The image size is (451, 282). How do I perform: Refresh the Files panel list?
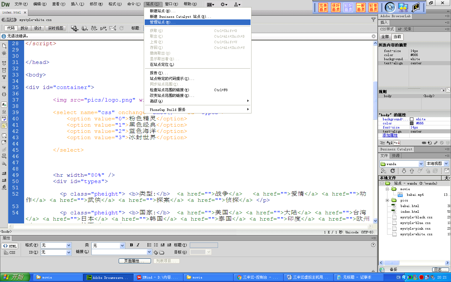[x=393, y=171]
